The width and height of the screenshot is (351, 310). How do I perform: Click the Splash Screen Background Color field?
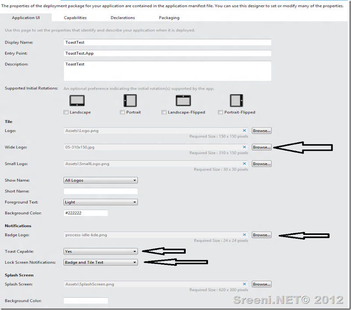tap(86, 301)
